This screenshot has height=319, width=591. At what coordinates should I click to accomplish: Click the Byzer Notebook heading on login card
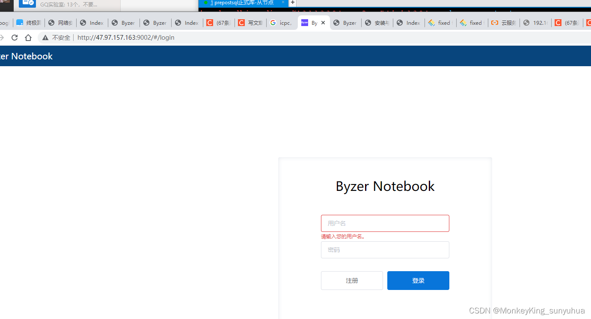point(385,186)
